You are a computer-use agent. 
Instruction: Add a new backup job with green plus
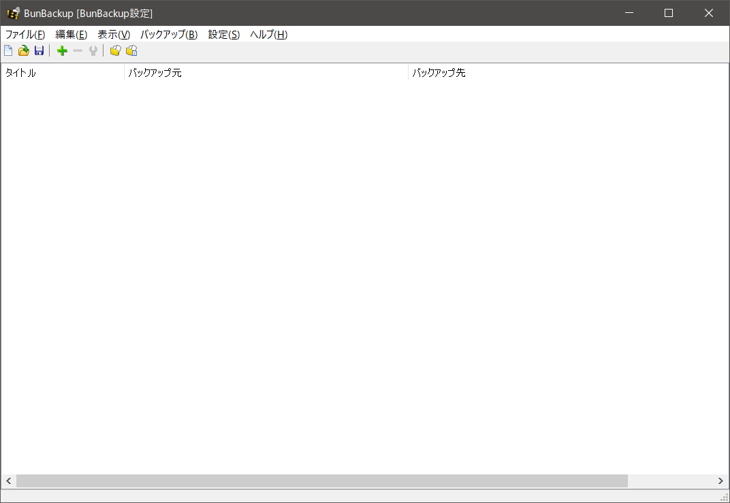point(61,50)
